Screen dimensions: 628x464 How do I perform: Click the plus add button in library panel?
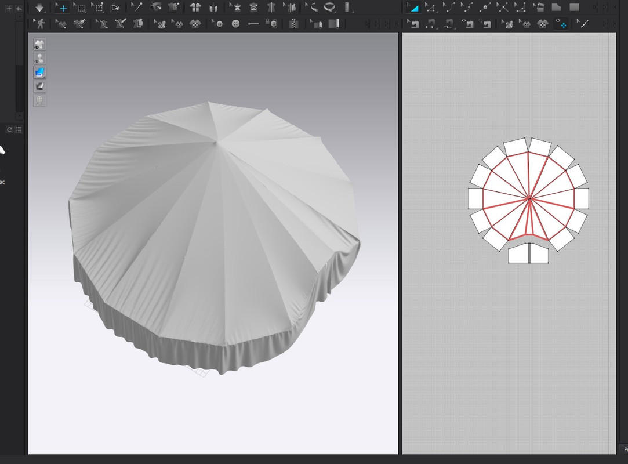pyautogui.click(x=9, y=9)
